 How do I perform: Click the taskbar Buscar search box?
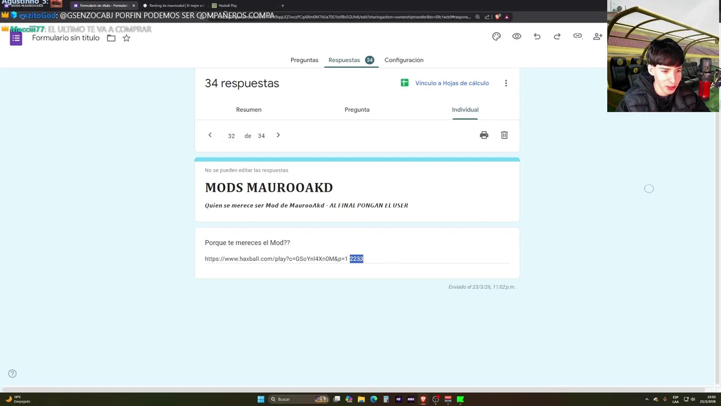click(x=299, y=399)
